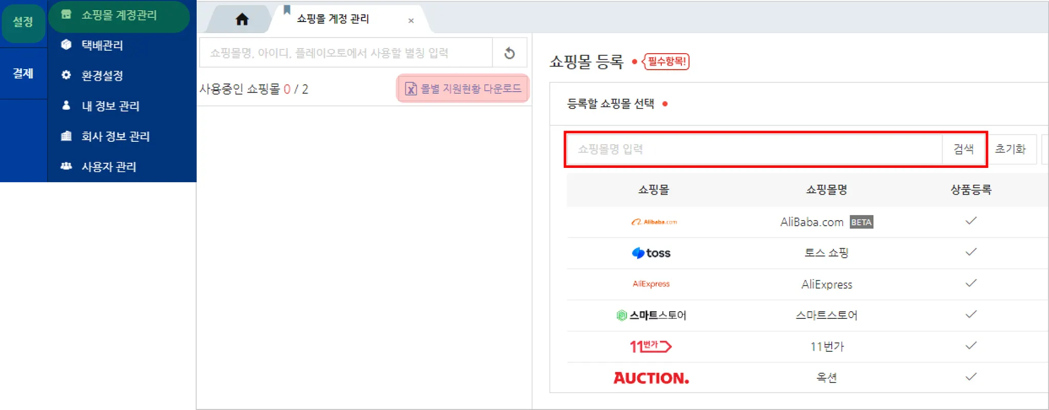1049x410 pixels.
Task: Click the refresh icon beside search box
Action: click(509, 53)
